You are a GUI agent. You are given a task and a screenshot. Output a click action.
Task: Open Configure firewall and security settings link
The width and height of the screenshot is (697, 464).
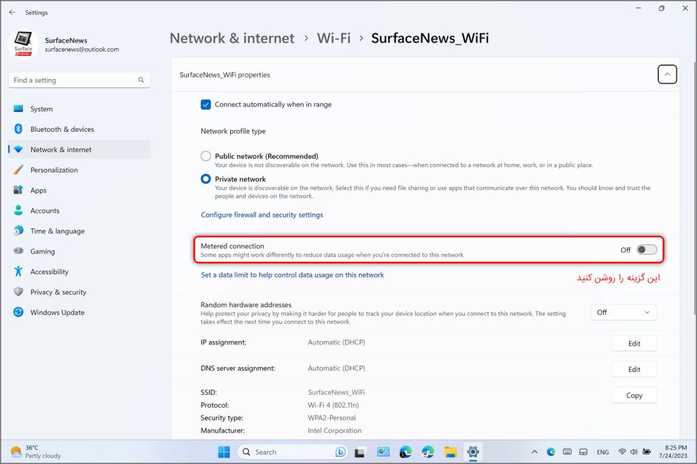(x=261, y=215)
